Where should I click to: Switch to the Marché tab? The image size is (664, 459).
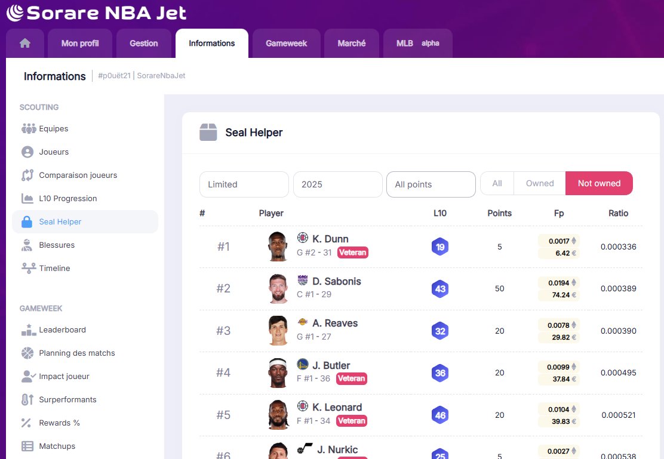coord(352,43)
